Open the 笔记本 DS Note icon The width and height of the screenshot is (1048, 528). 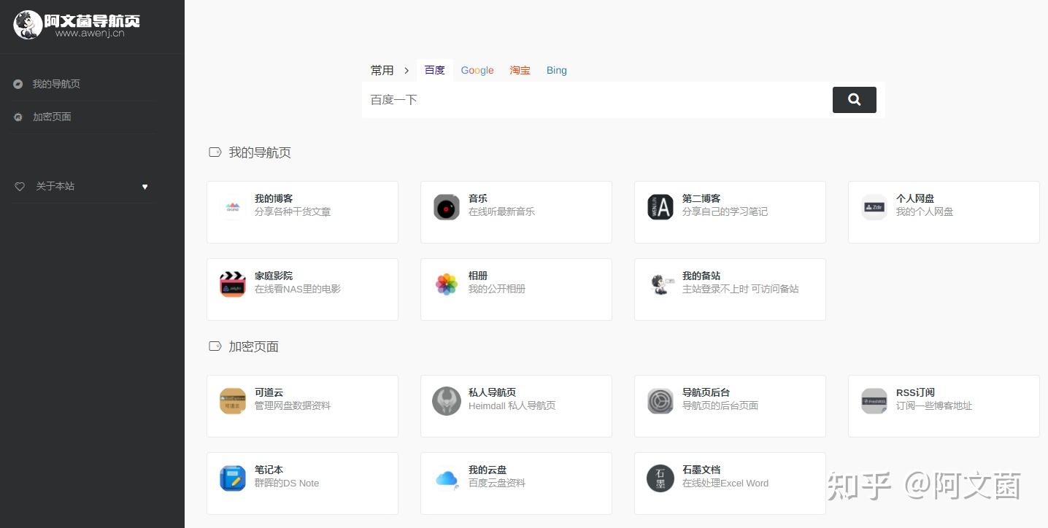[x=233, y=478]
